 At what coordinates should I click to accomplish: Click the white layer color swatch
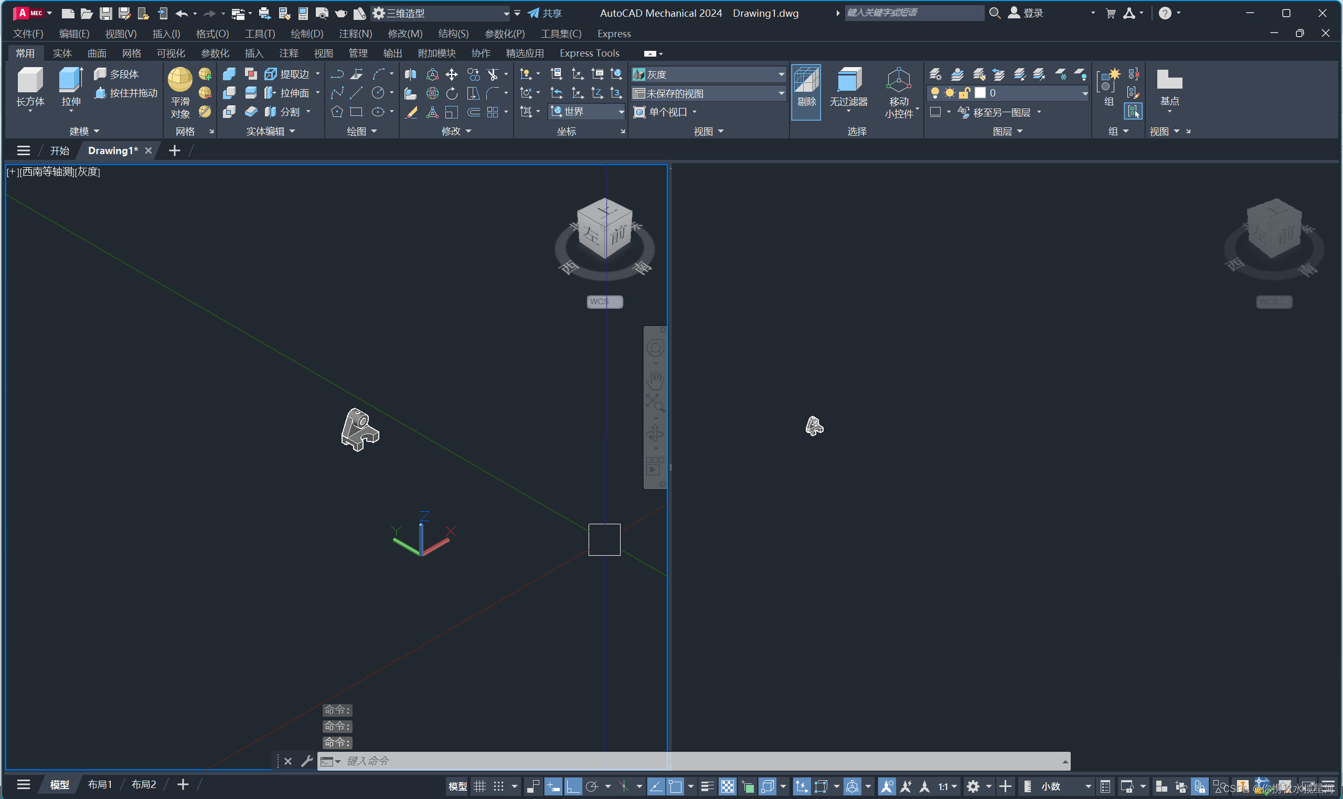[980, 93]
